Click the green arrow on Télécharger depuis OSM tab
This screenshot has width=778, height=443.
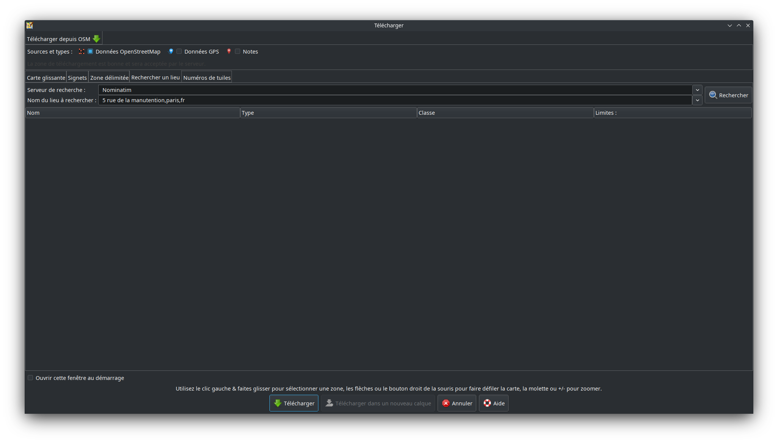(96, 39)
